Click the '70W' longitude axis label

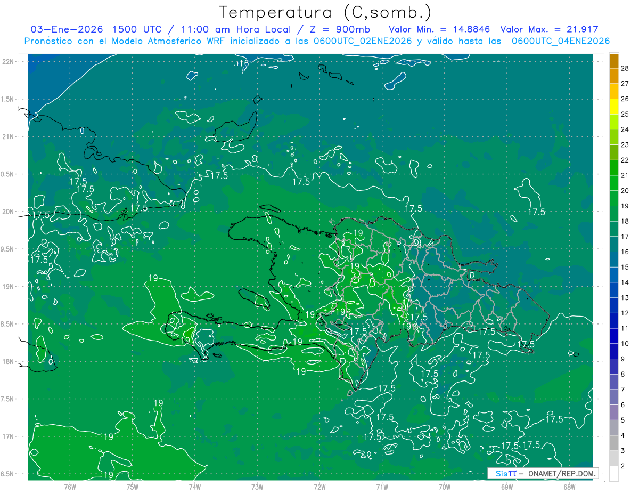[x=445, y=487]
